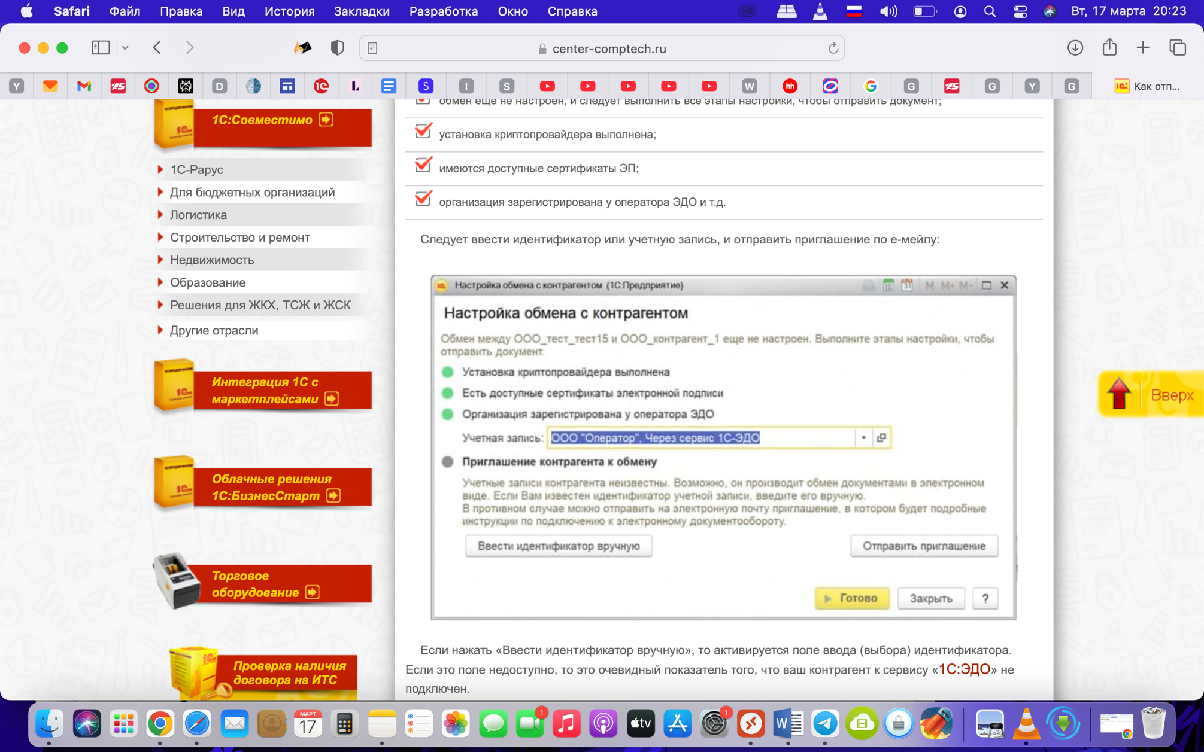Click the privacy shield icon in toolbar
The height and width of the screenshot is (752, 1204).
(x=337, y=48)
